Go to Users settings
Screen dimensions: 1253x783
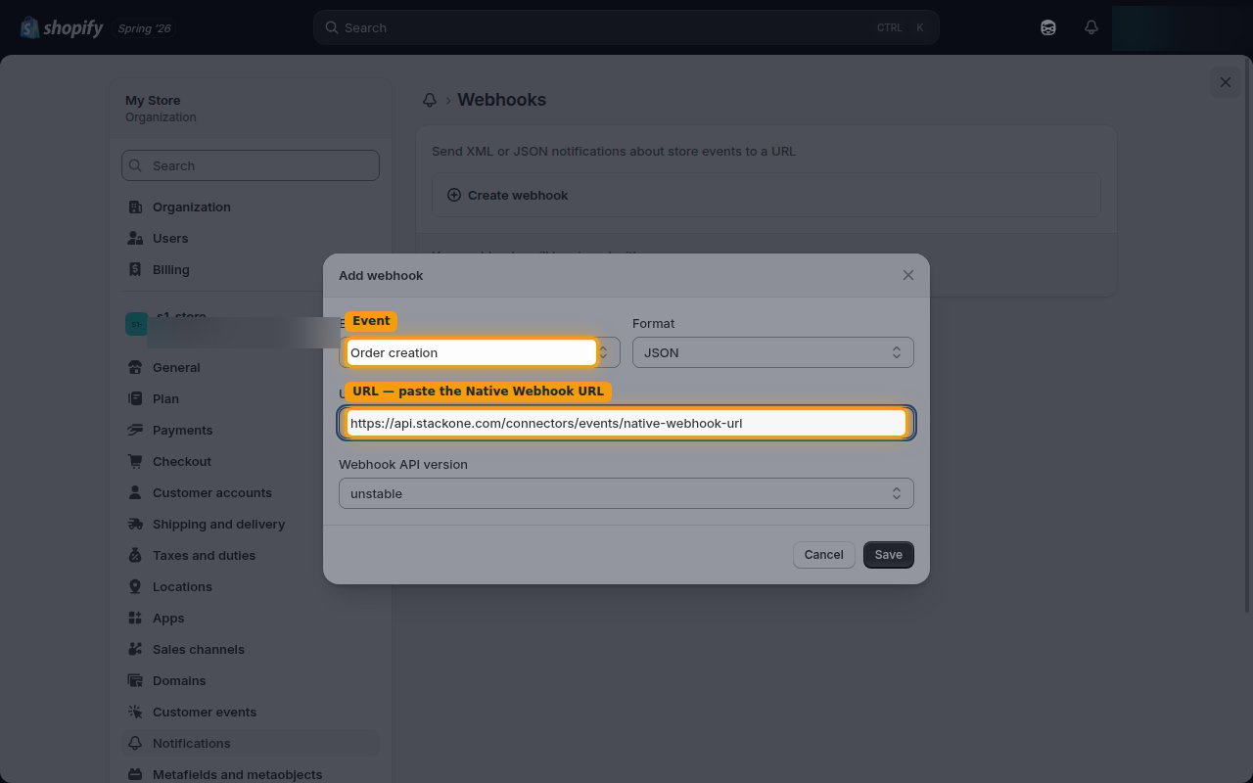coord(251,238)
